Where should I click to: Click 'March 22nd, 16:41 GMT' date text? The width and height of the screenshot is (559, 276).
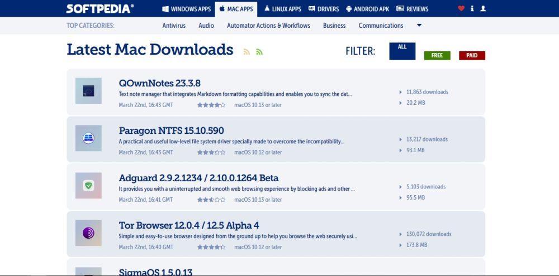(x=146, y=200)
